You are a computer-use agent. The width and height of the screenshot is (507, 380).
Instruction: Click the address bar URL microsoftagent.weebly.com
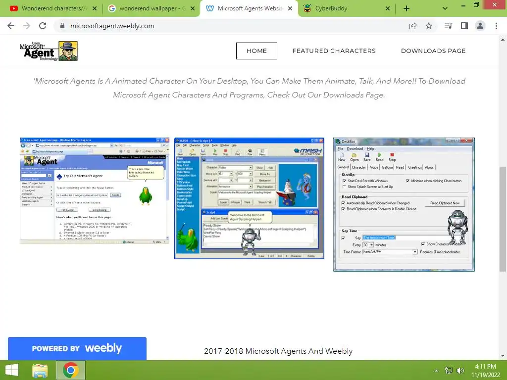(112, 26)
